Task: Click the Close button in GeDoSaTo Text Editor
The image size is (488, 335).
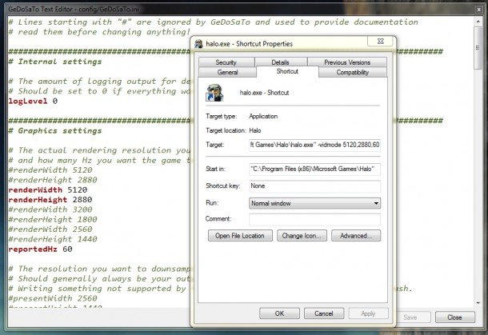Action: click(x=454, y=317)
